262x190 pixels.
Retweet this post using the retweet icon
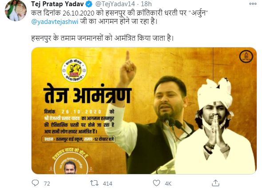click(95, 183)
